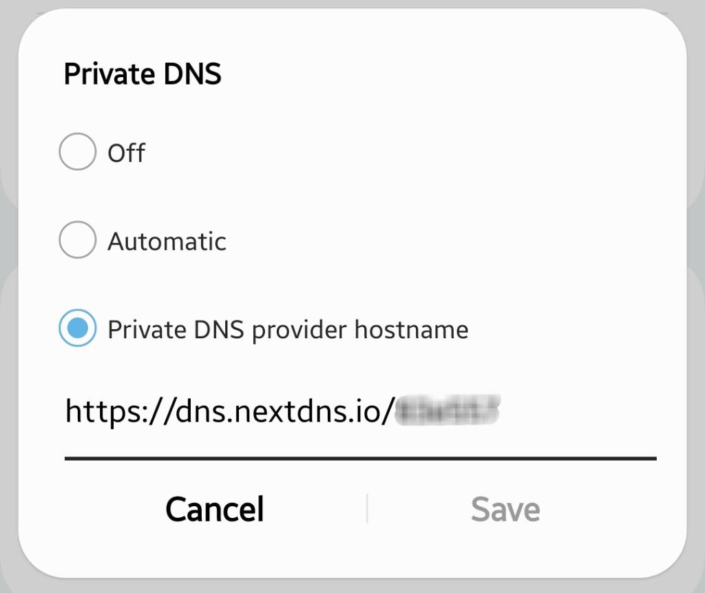Select the Private DNS provider hostname radio

[77, 329]
